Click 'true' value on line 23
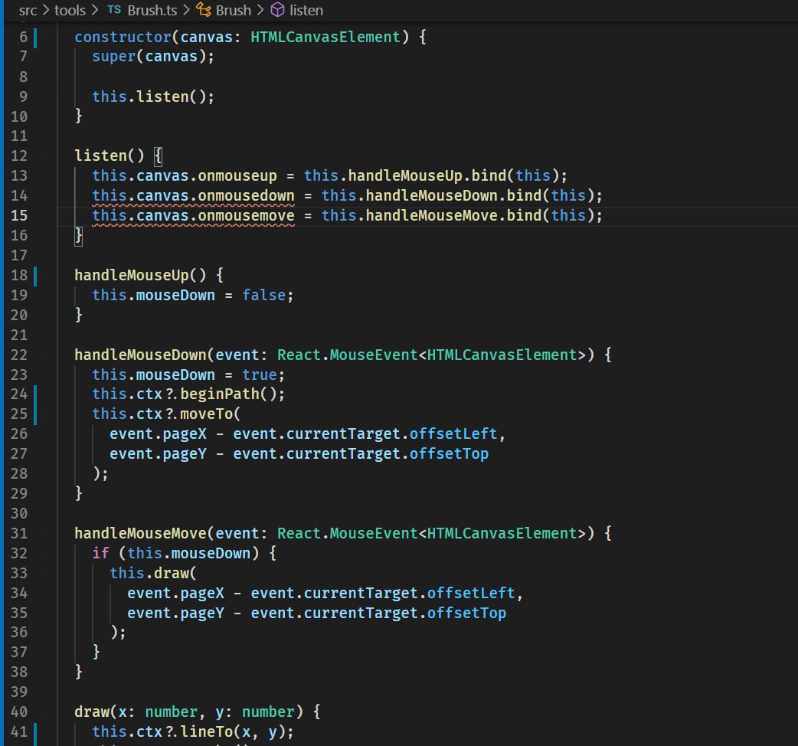The height and width of the screenshot is (746, 798). [260, 375]
